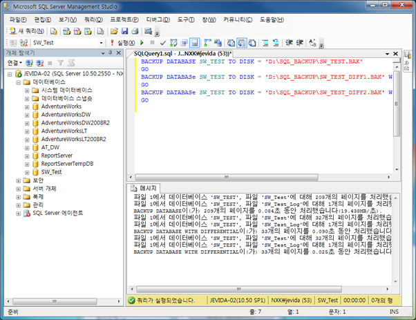Screen dimensions: 416x320
Task: Expand the ReportServer database node
Action: pos(27,156)
